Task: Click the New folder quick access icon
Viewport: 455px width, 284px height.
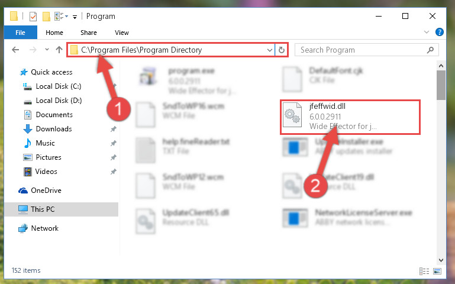Action: (x=46, y=17)
